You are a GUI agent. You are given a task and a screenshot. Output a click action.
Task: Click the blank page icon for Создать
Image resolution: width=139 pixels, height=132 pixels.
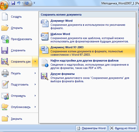click(x=5, y=17)
